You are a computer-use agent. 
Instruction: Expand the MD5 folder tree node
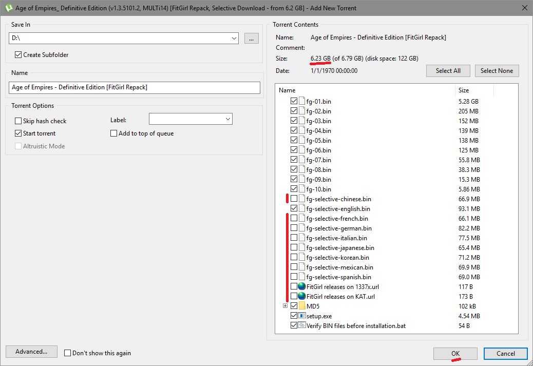click(285, 306)
